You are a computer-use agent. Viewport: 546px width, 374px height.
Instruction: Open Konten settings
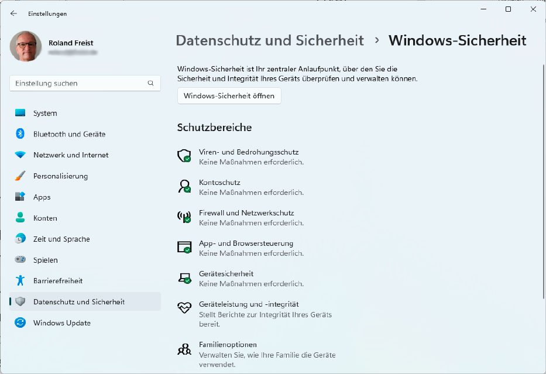(45, 218)
